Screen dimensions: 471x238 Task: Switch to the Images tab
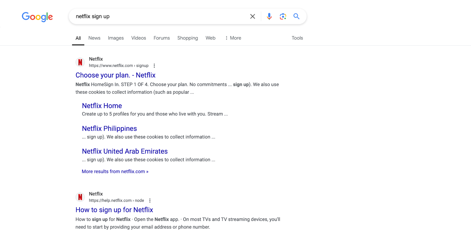click(x=116, y=38)
